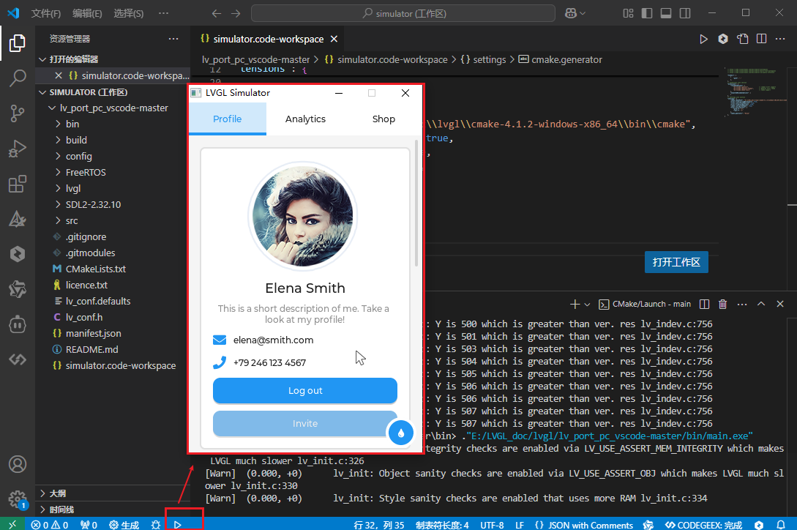Image resolution: width=797 pixels, height=530 pixels.
Task: Click the command center search box
Action: pos(403,13)
